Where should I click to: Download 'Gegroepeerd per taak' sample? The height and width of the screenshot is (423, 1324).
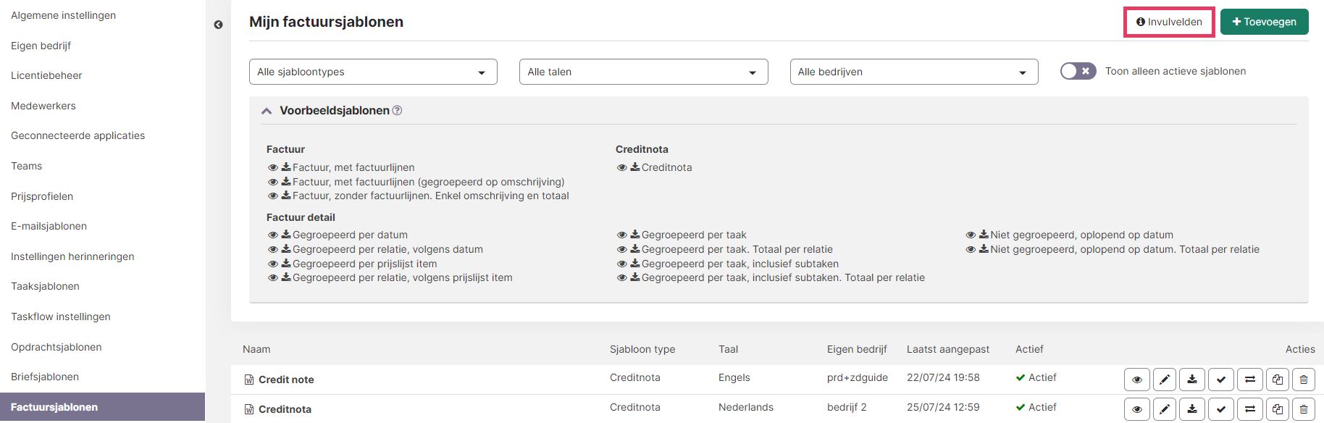[635, 235]
